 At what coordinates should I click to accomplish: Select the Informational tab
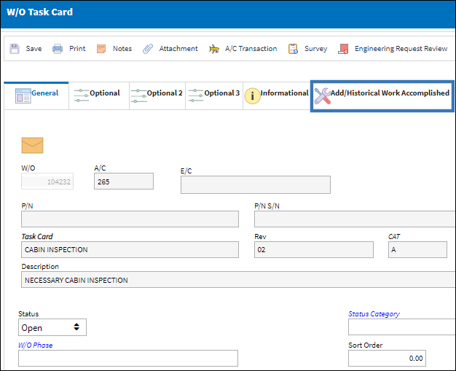coord(277,95)
